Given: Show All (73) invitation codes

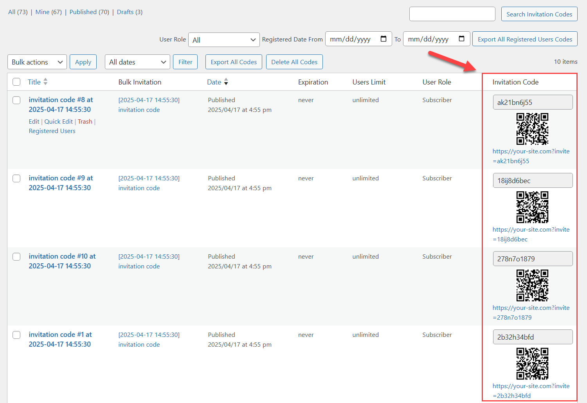Looking at the screenshot, I should click(x=18, y=12).
